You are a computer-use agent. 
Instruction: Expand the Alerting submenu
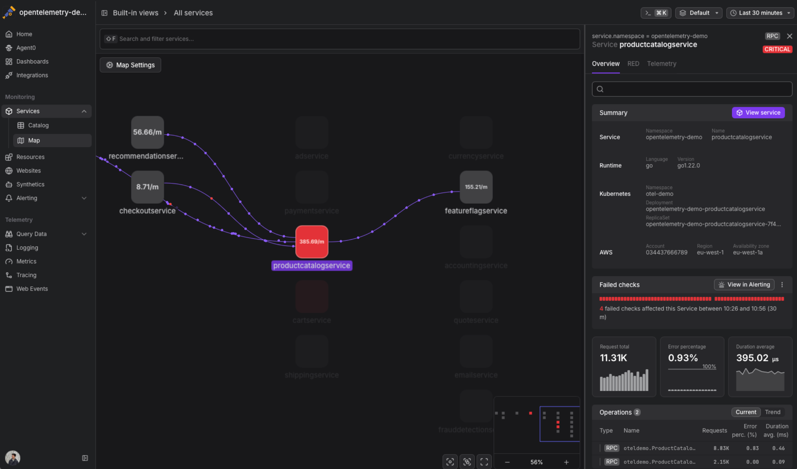[x=84, y=198]
